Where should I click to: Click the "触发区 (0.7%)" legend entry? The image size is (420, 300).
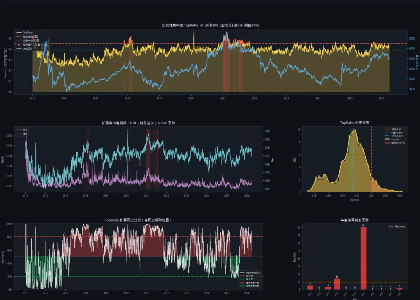(x=395, y=143)
